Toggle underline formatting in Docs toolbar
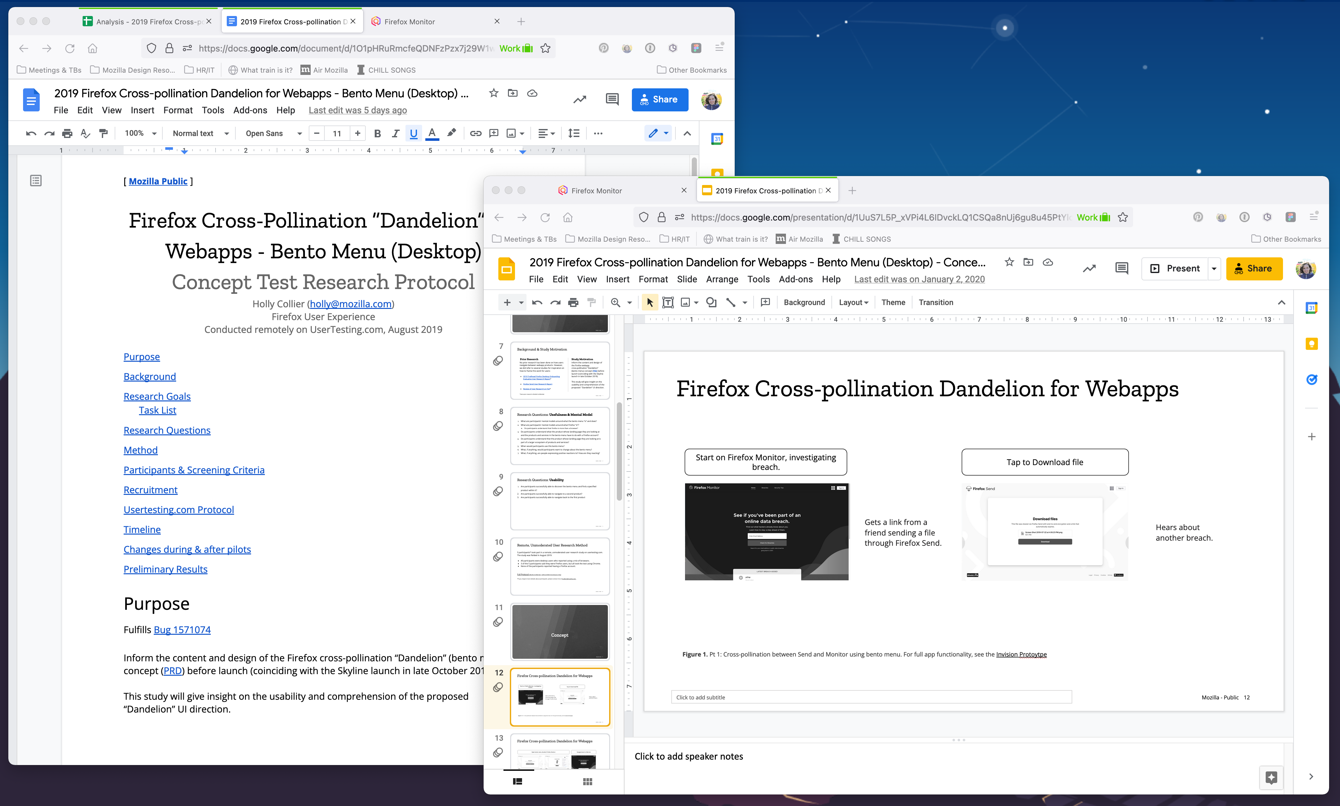 click(x=413, y=133)
